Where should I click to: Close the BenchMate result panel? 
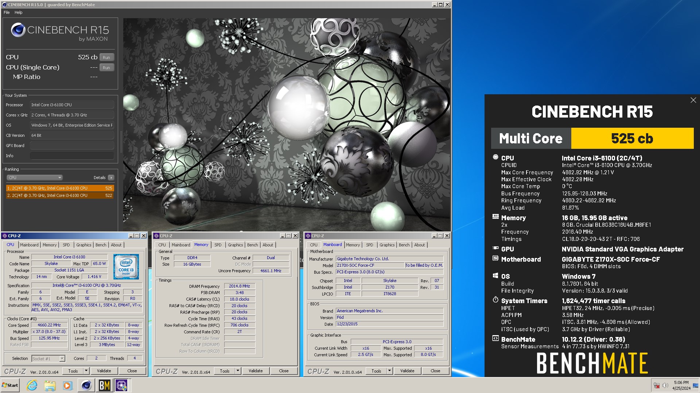click(x=693, y=100)
